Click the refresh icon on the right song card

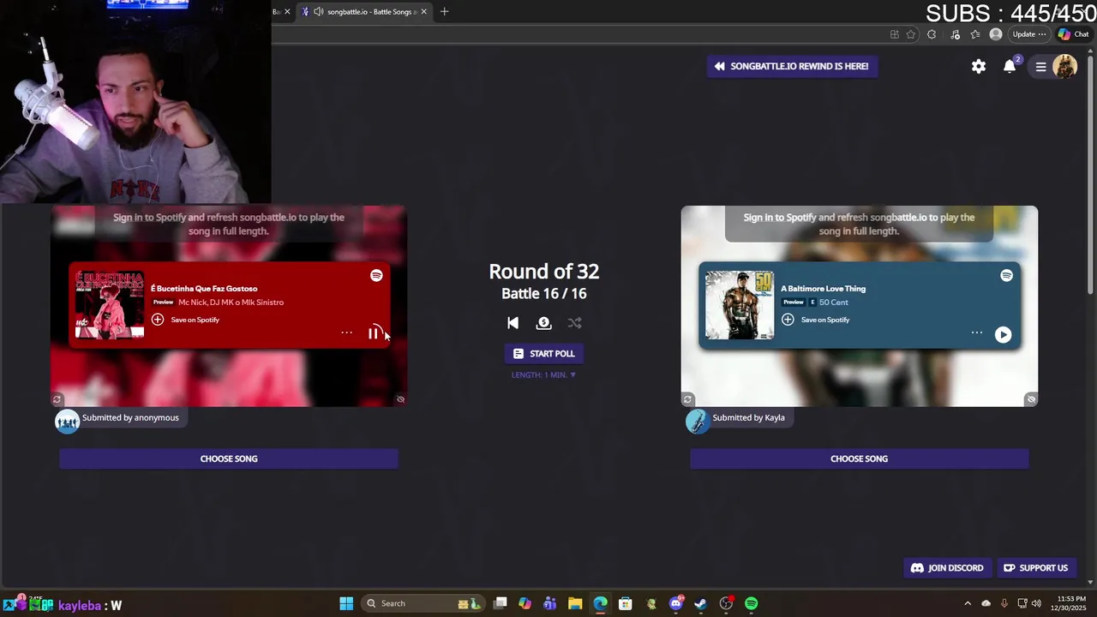click(x=687, y=399)
